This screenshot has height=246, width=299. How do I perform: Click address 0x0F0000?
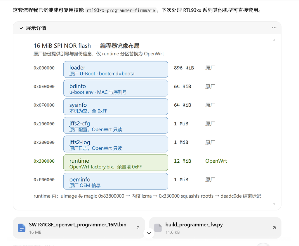click(44, 105)
